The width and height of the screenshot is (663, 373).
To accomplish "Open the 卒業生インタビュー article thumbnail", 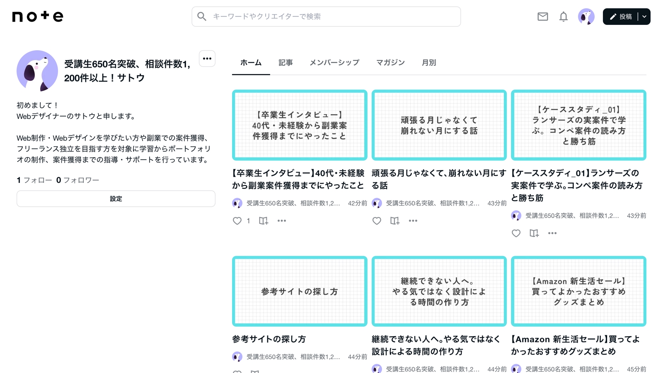I will pos(300,125).
